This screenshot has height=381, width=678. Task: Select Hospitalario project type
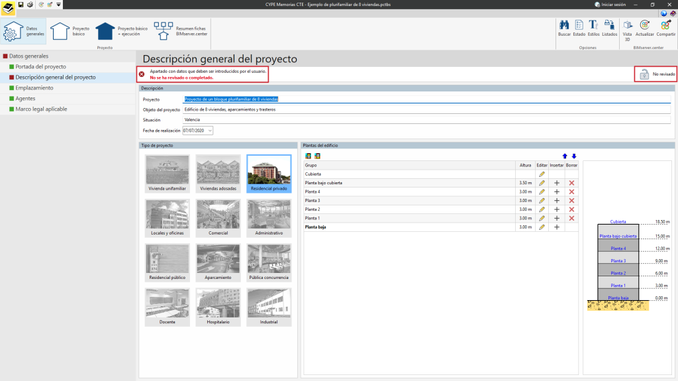coord(218,307)
